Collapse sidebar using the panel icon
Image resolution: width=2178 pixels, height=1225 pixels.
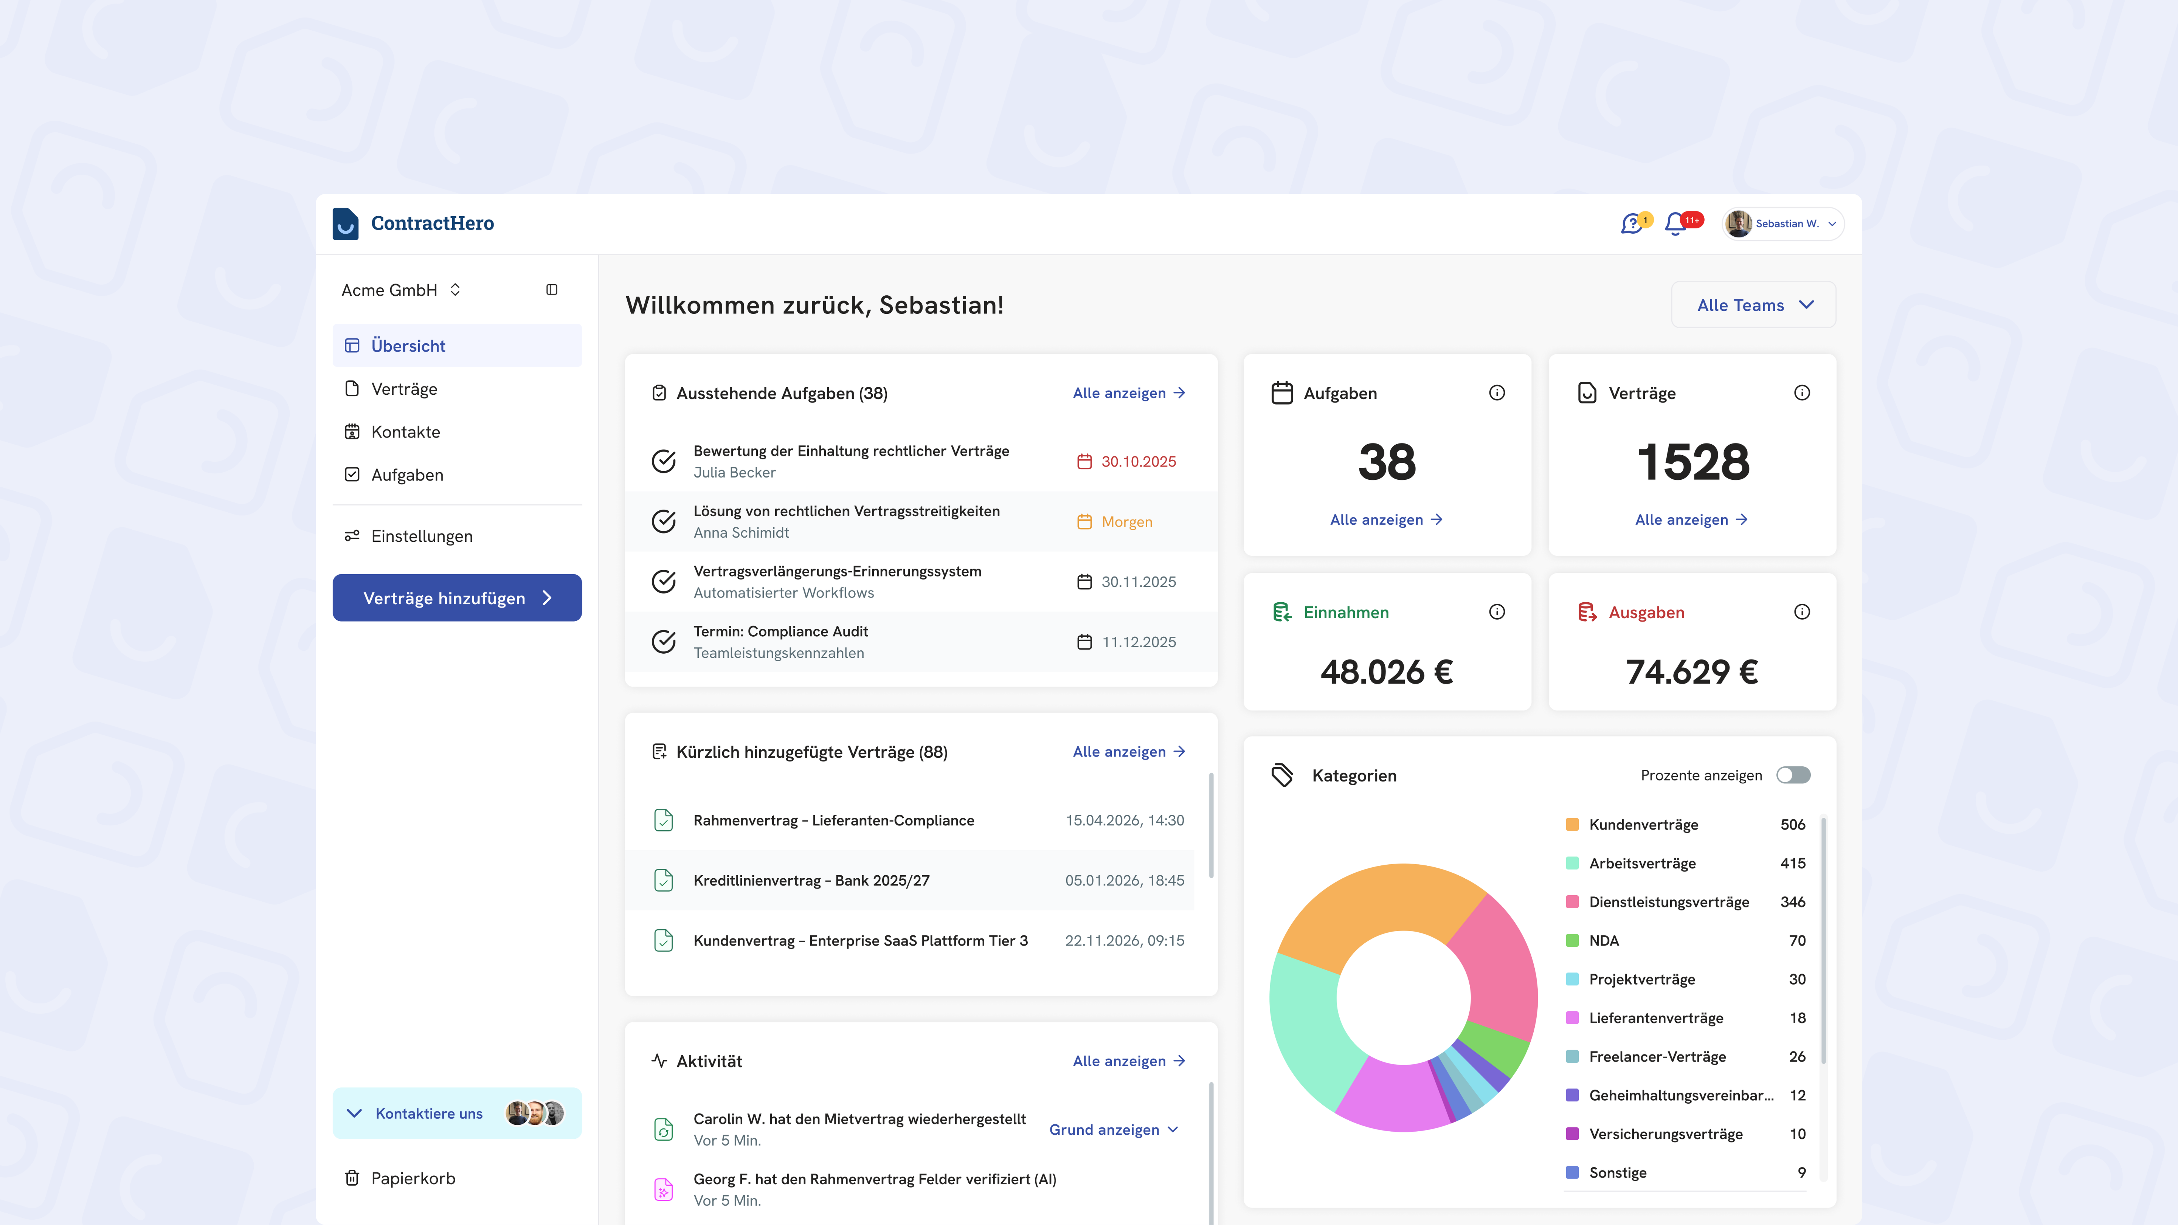click(552, 290)
